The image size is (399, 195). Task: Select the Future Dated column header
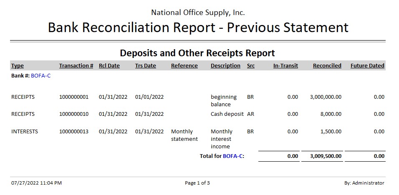click(x=367, y=66)
